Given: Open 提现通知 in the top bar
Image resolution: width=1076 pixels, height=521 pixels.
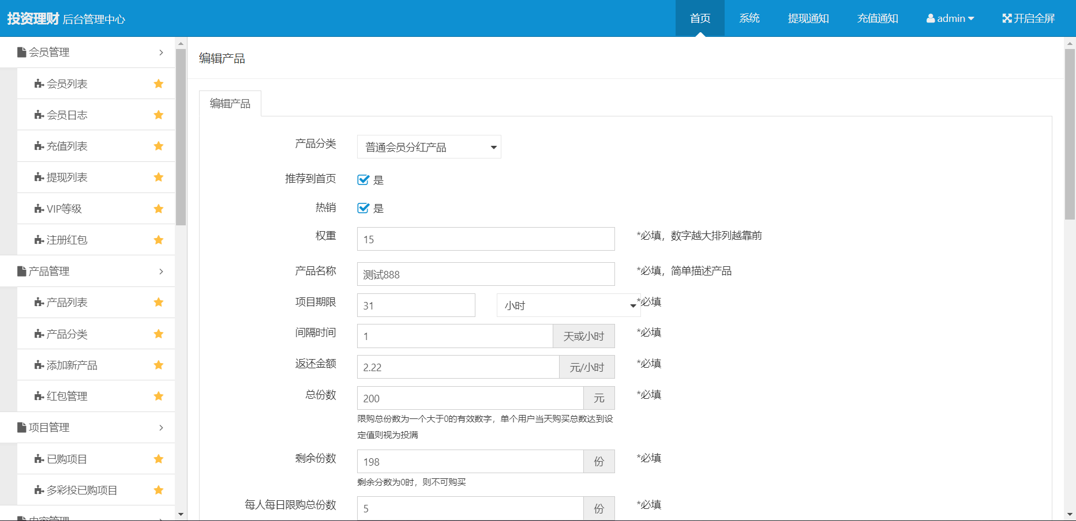Looking at the screenshot, I should coord(808,18).
